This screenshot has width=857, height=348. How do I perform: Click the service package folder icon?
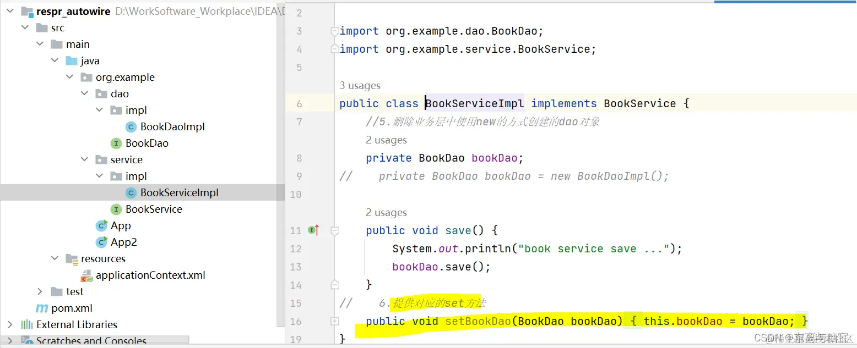[101, 159]
